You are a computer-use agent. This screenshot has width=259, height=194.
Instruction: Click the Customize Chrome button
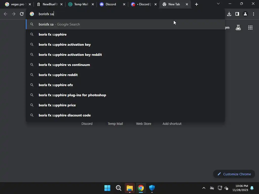click(234, 174)
